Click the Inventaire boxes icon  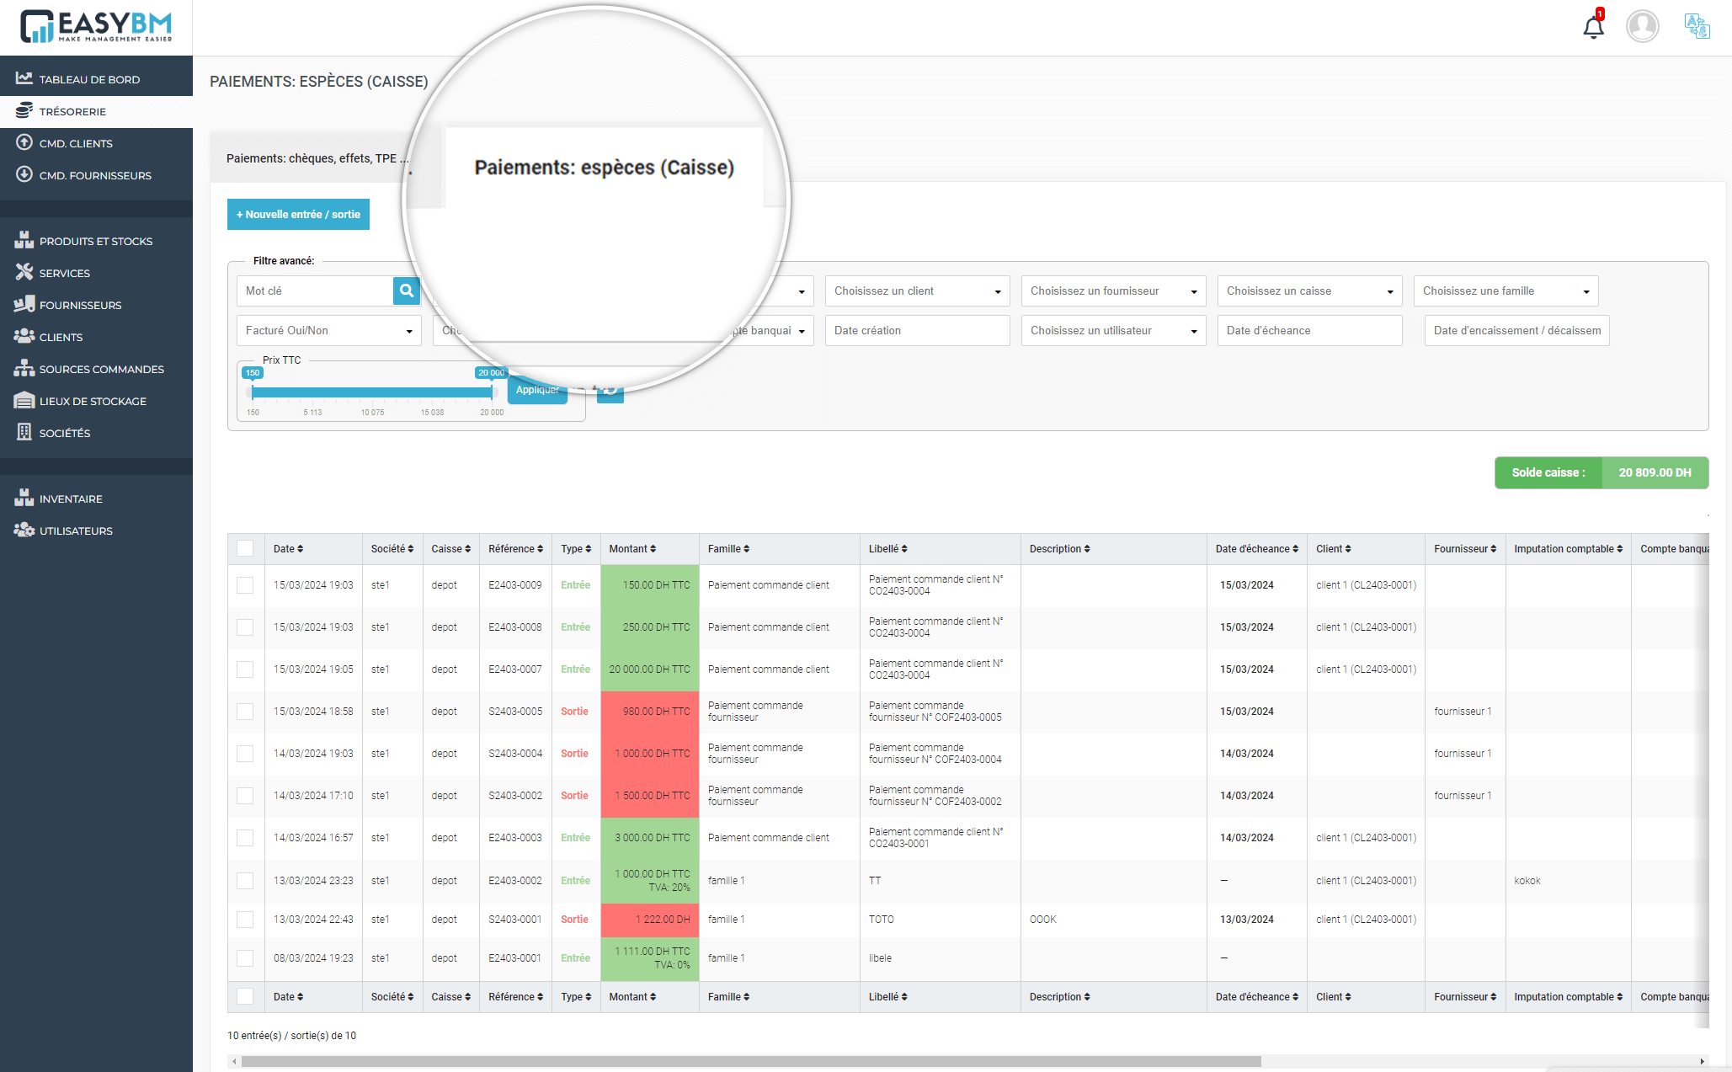(x=24, y=498)
